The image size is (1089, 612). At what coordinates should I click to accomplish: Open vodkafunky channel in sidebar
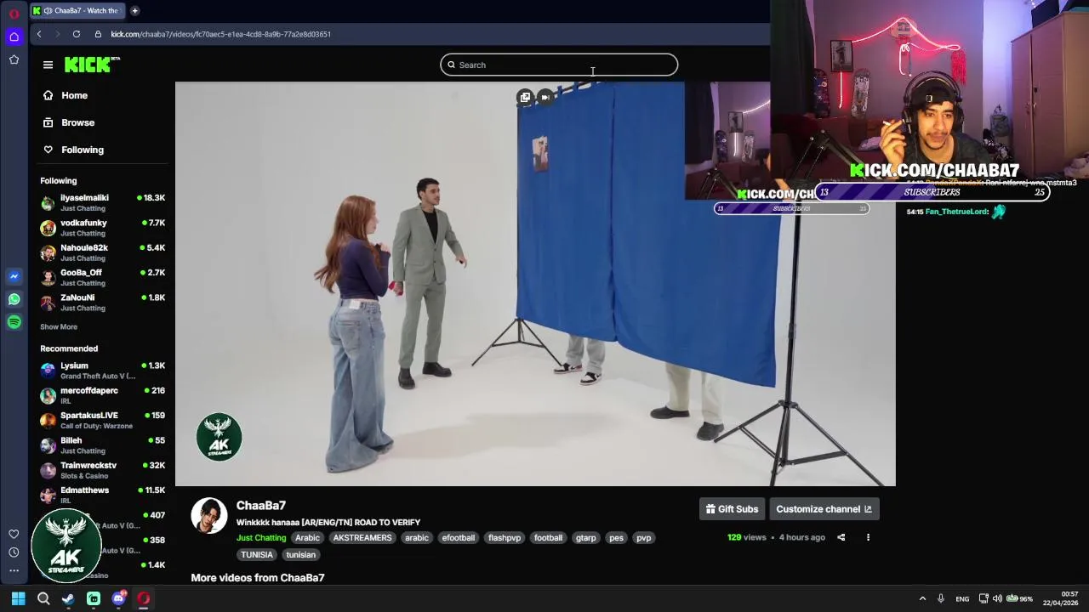(x=102, y=228)
